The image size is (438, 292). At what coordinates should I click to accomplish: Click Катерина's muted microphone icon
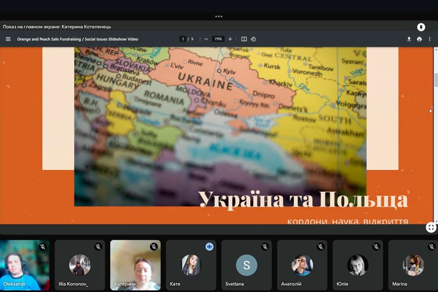pyautogui.click(x=154, y=247)
